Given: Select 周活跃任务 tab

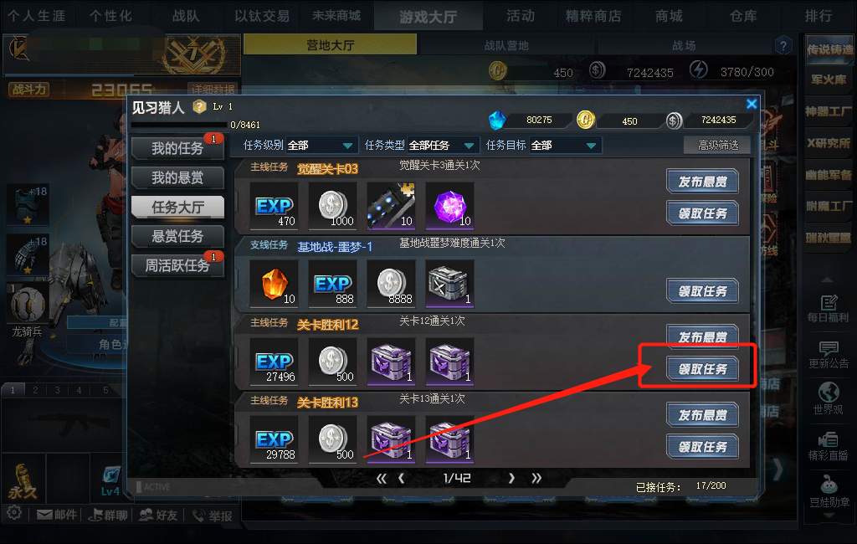Looking at the screenshot, I should [x=177, y=265].
